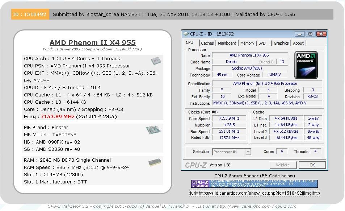The height and width of the screenshot is (211, 345).
Task: Click the CPU-Z window title bar icon
Action: click(x=186, y=34)
